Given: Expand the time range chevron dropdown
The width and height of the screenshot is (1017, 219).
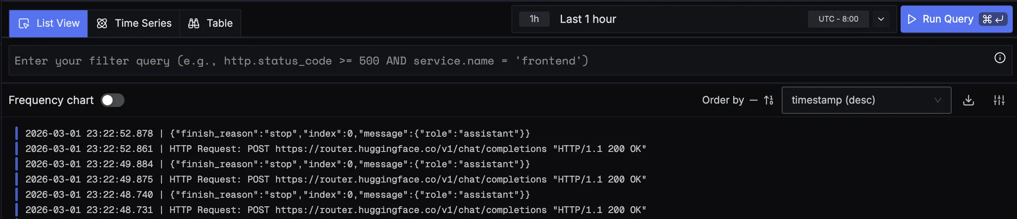Looking at the screenshot, I should click(881, 19).
